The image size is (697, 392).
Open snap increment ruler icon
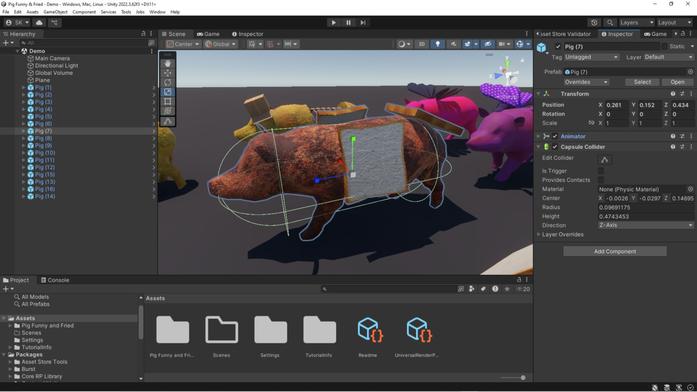click(290, 44)
